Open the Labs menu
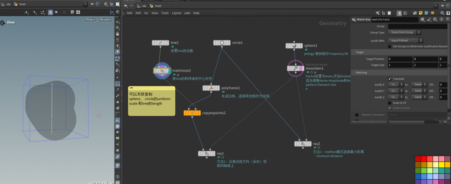The width and height of the screenshot is (451, 184). tap(187, 13)
